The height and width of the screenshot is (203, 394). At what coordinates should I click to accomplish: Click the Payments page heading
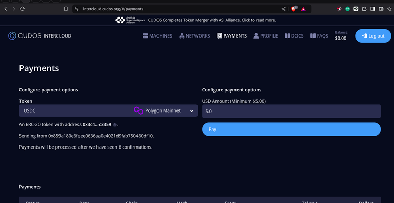tap(39, 68)
